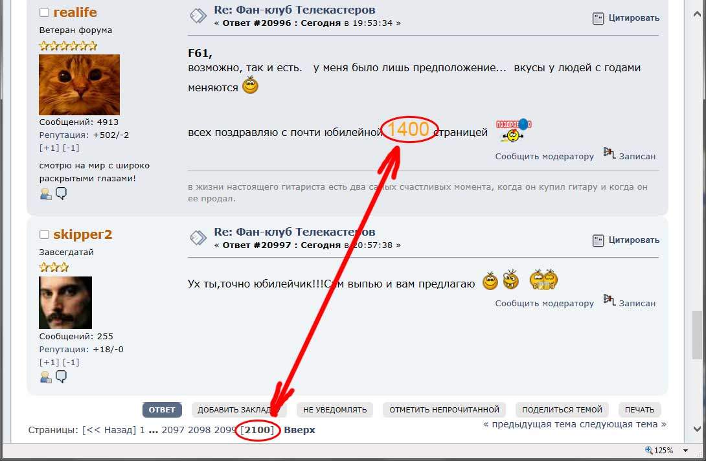Screen dimensions: 706x461
Task: Click 'Сообщений: 4913' text
Action: point(79,122)
